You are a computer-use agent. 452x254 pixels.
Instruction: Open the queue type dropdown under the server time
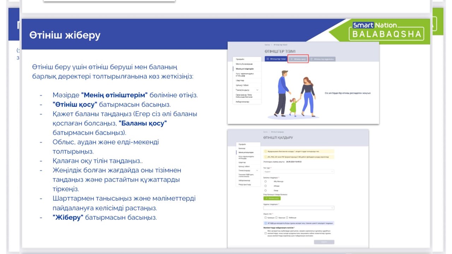coord(298,171)
